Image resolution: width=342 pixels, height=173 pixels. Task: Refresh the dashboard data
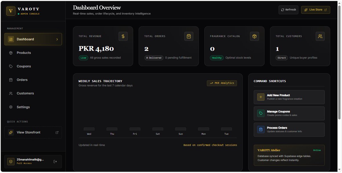[288, 10]
